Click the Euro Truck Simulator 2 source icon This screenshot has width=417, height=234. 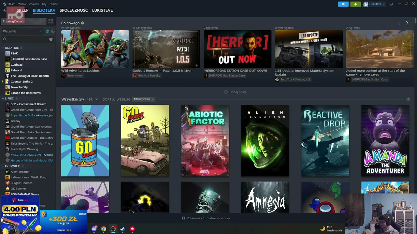click(277, 80)
